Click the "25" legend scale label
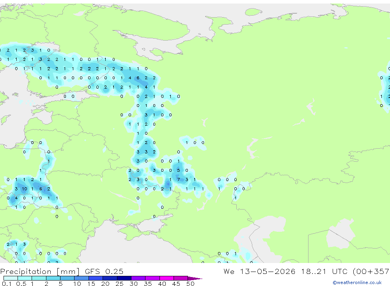390x286 pixels. (x=119, y=284)
